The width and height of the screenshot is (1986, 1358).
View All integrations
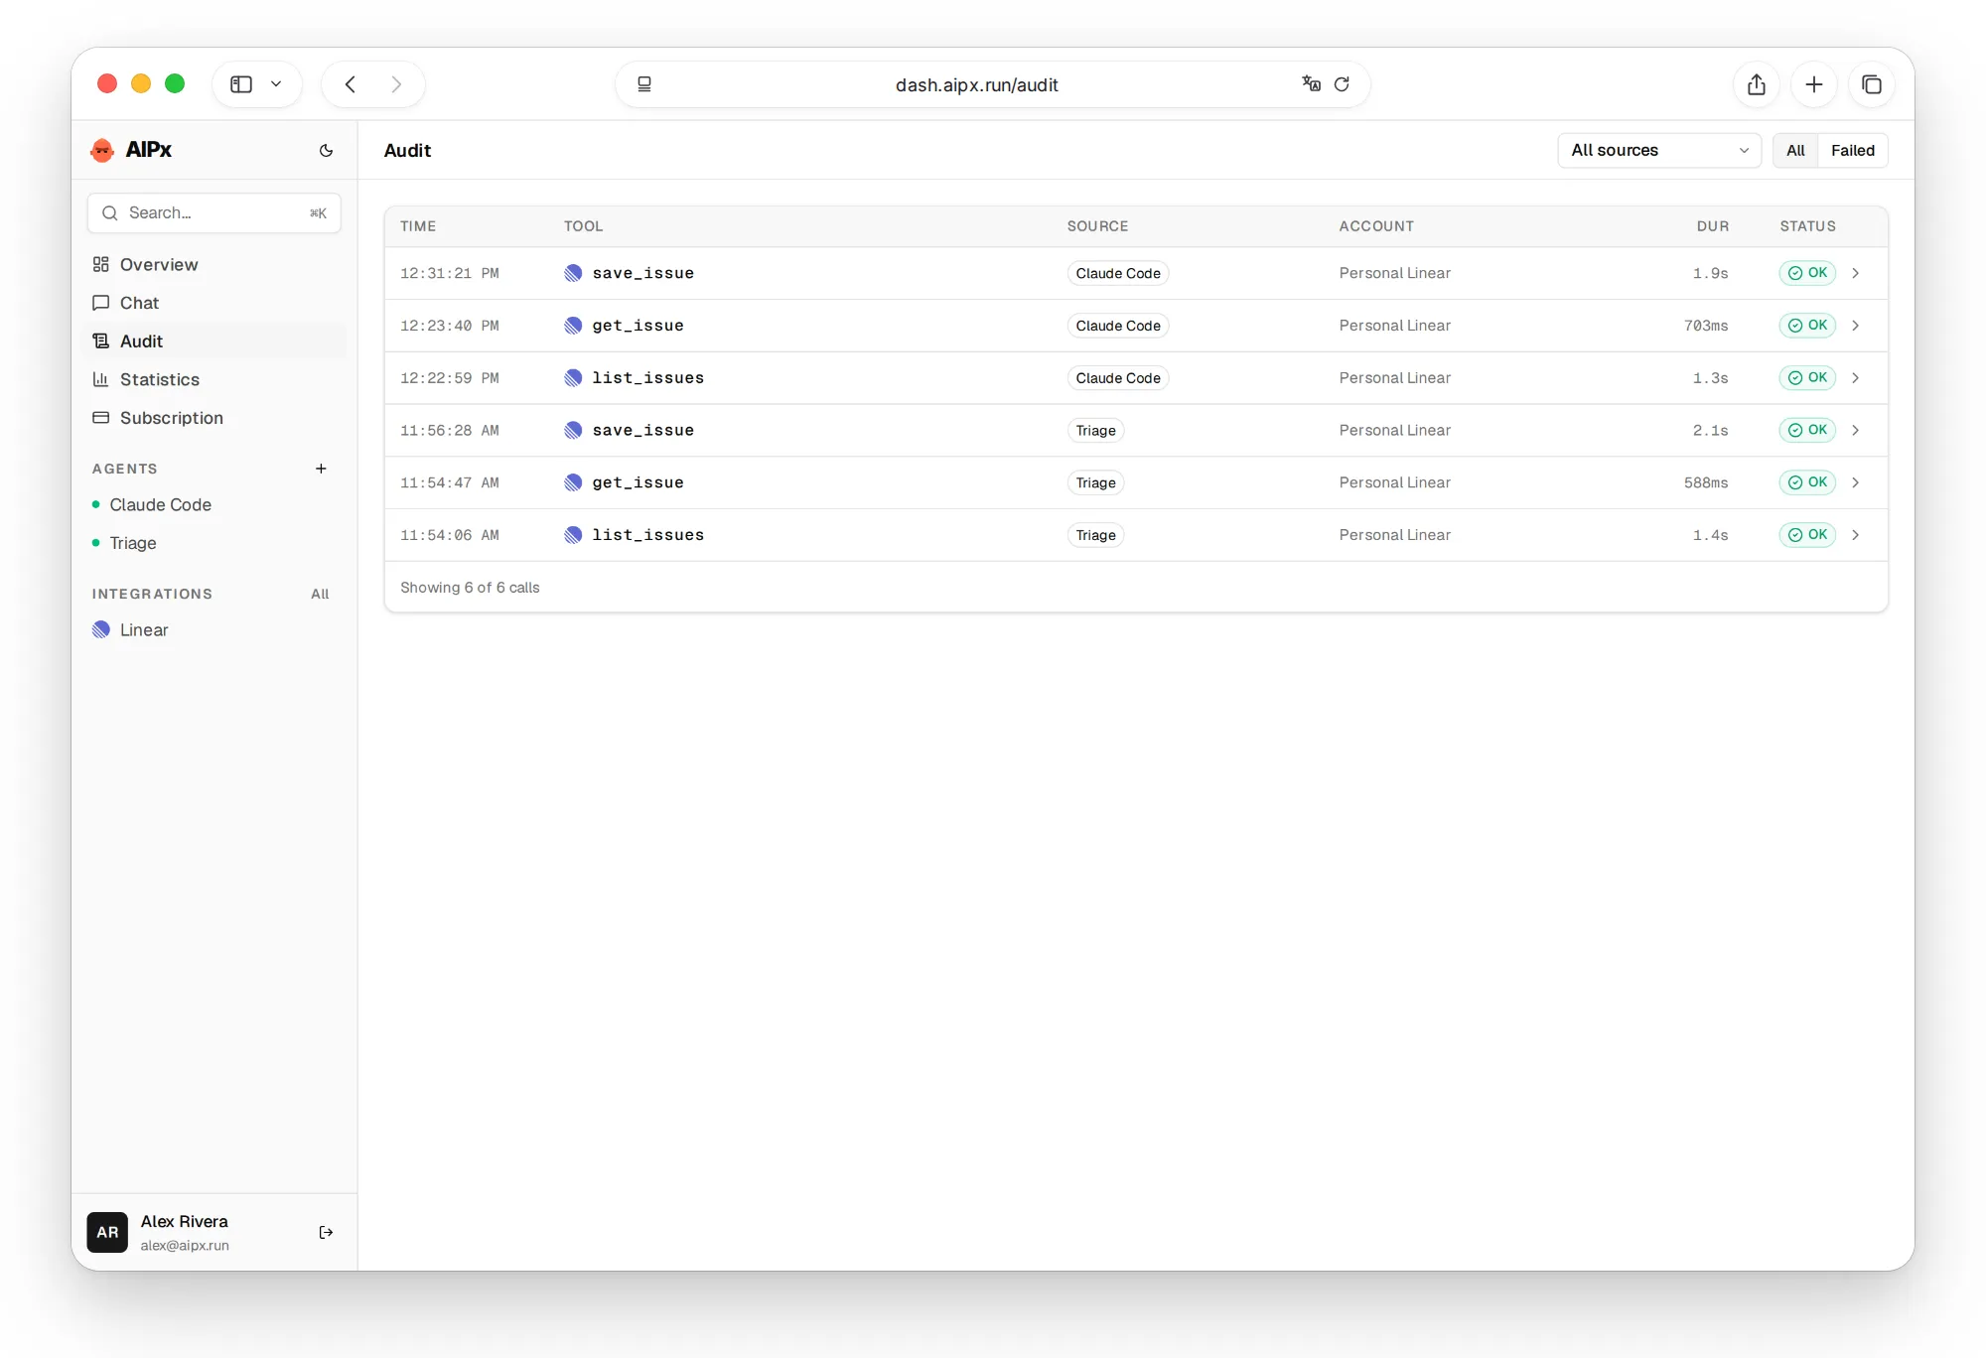tap(320, 594)
